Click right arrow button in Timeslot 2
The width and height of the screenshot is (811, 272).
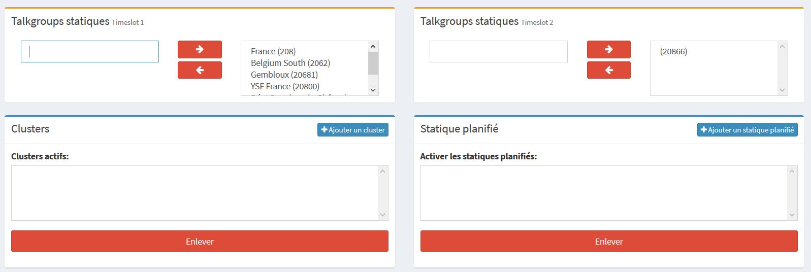point(608,49)
